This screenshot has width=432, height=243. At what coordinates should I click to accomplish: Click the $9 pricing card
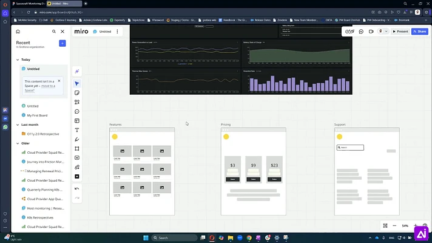[x=254, y=169]
